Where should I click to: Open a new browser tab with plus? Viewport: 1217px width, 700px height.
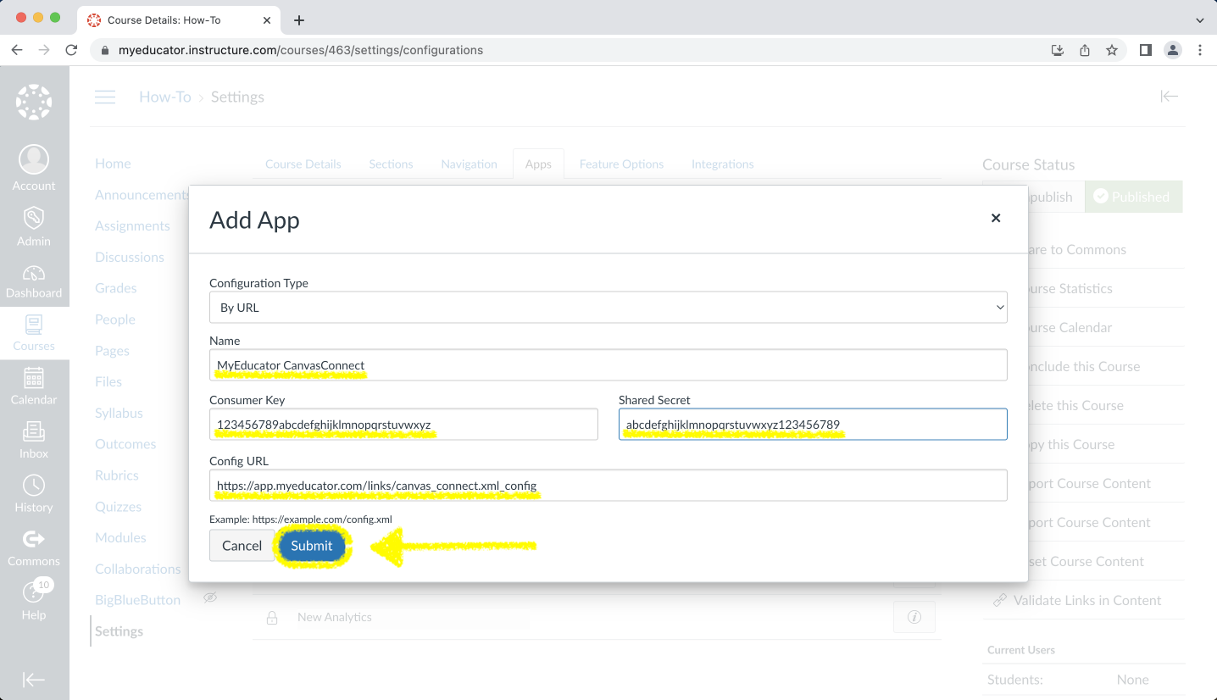click(298, 20)
